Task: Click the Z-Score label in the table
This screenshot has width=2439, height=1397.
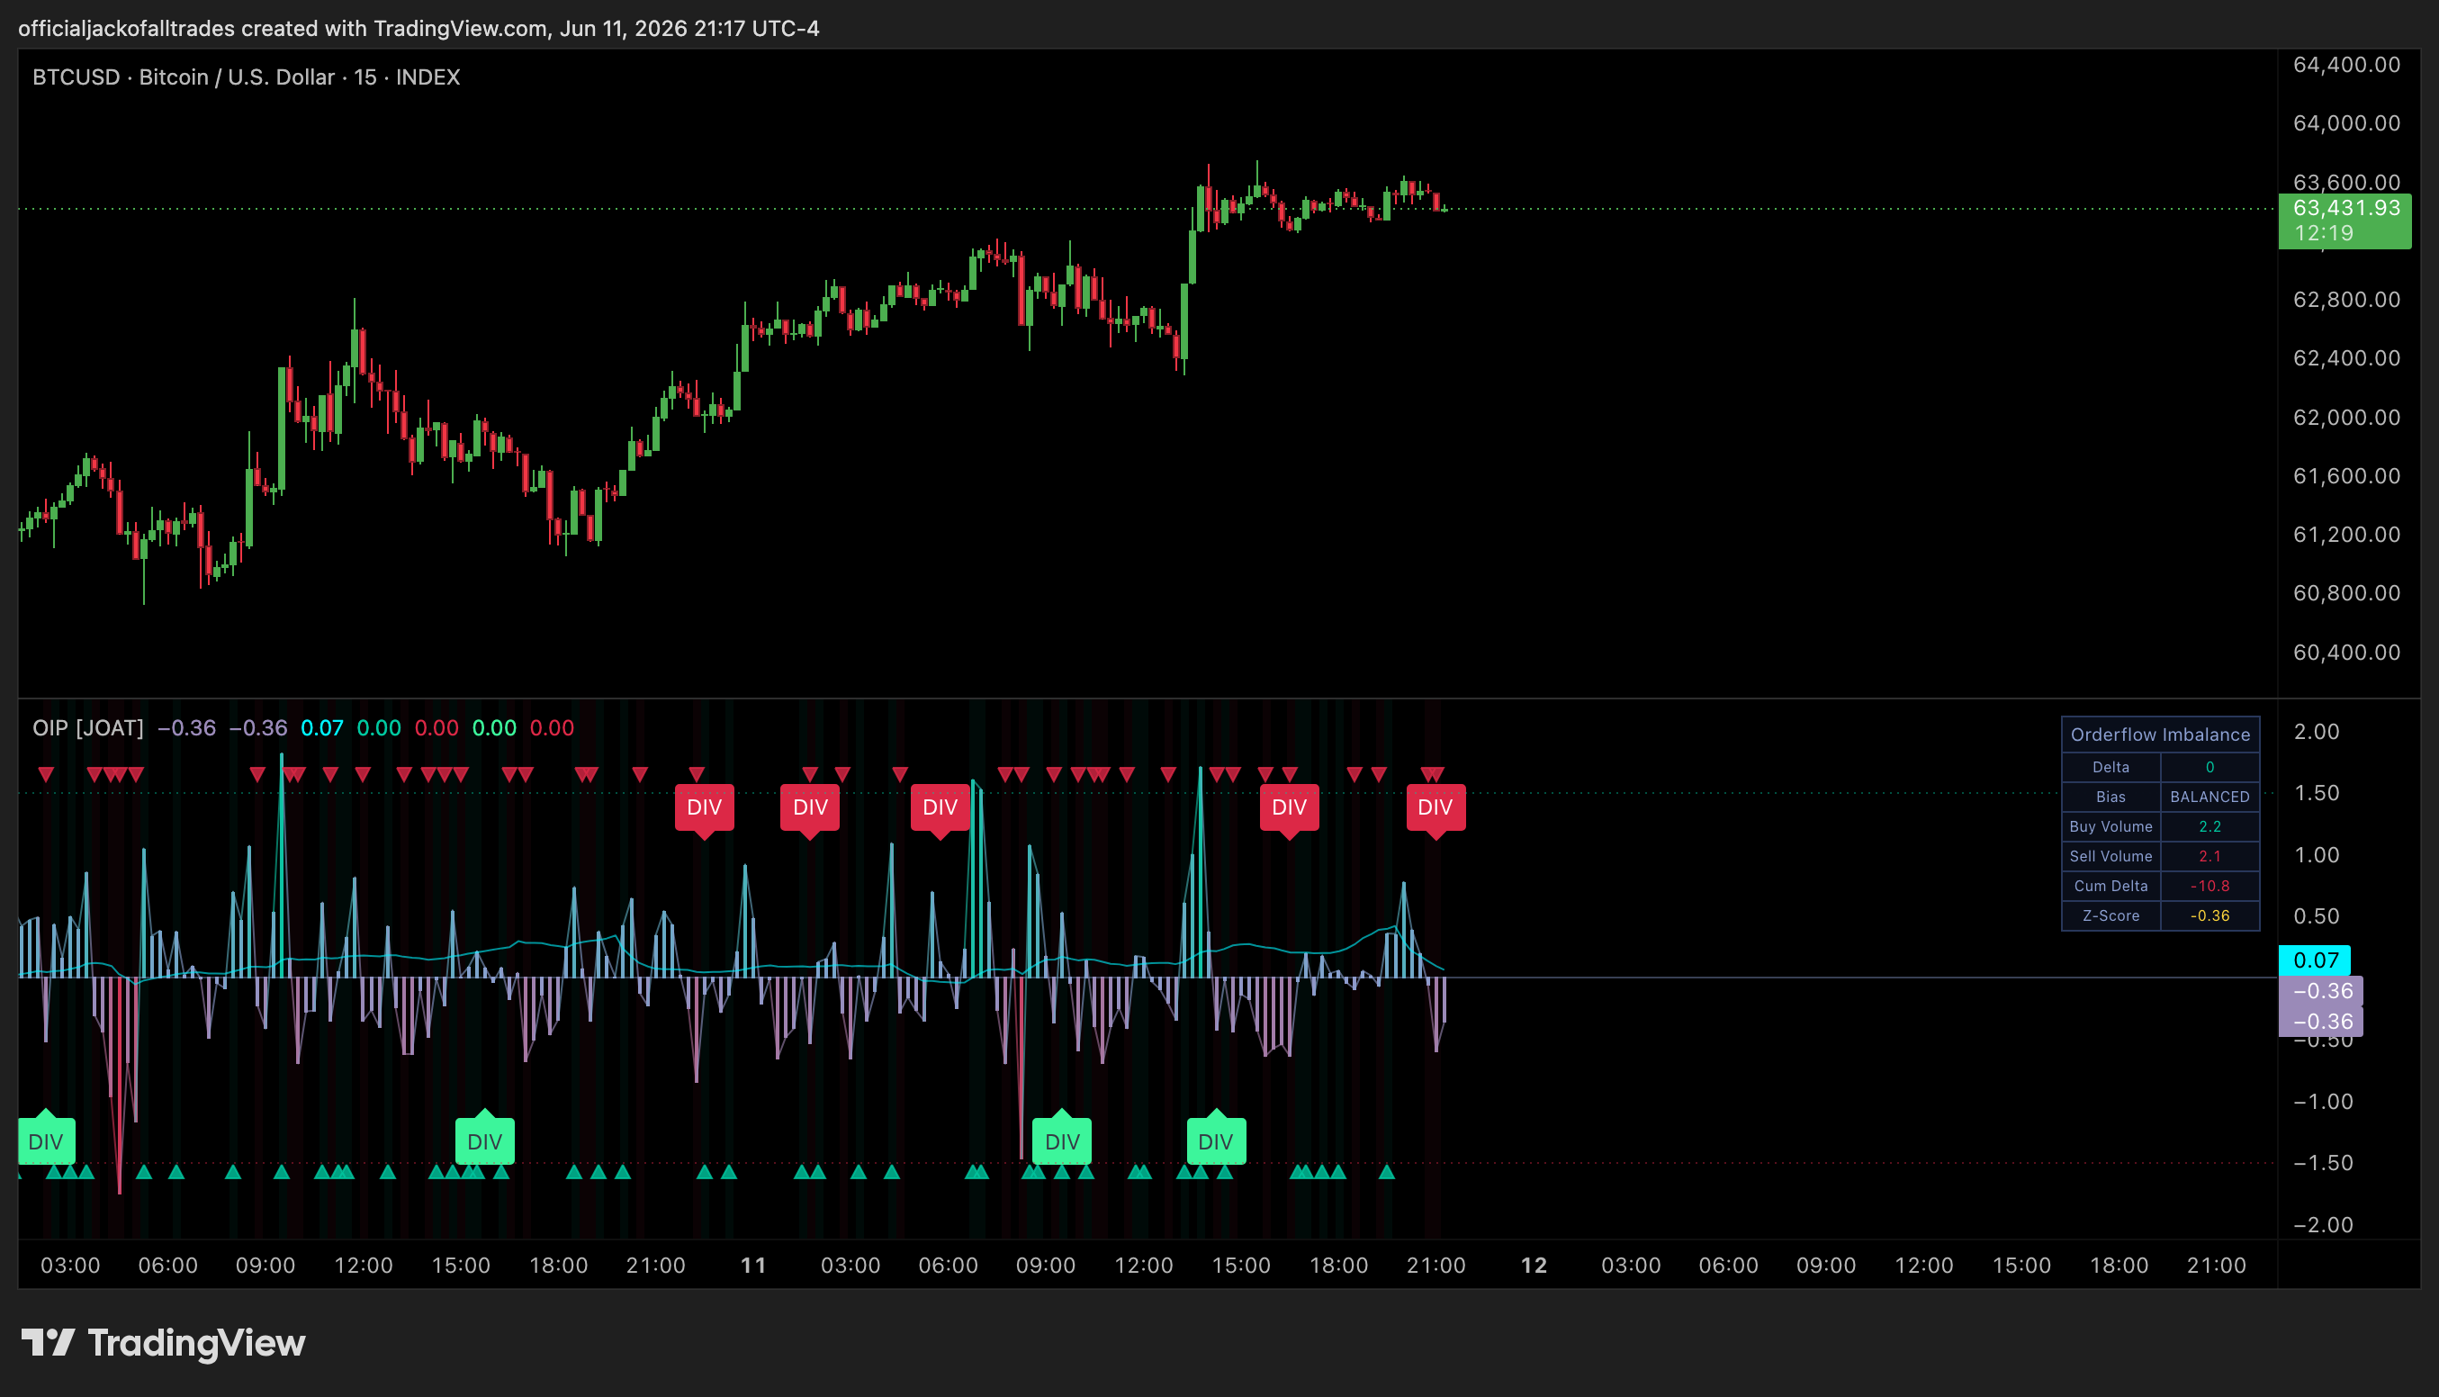Action: pos(2111,915)
